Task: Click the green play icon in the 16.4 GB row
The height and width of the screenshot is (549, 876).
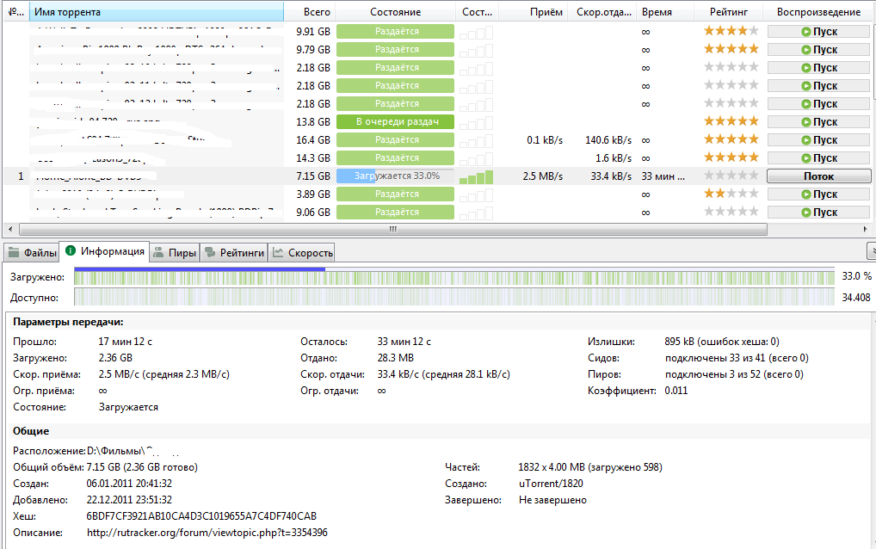Action: 805,140
